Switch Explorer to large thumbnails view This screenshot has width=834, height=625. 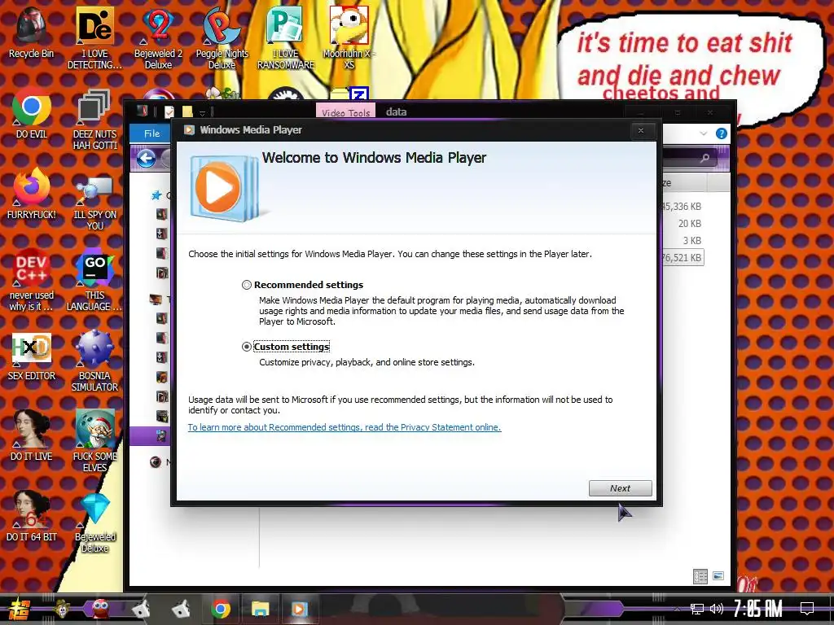[718, 576]
